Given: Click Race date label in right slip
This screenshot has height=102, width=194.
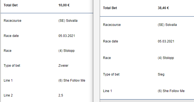Looking at the screenshot, I should [x=111, y=41].
